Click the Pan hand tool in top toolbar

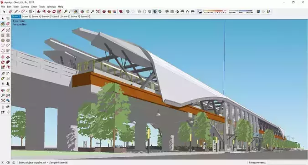(87, 11)
